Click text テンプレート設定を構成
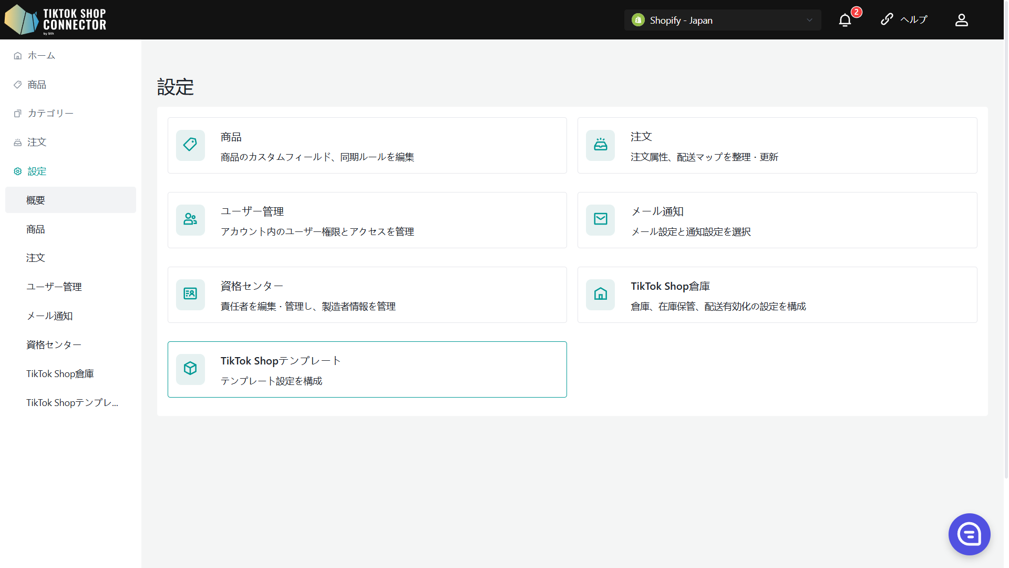This screenshot has height=568, width=1009. [x=271, y=381]
